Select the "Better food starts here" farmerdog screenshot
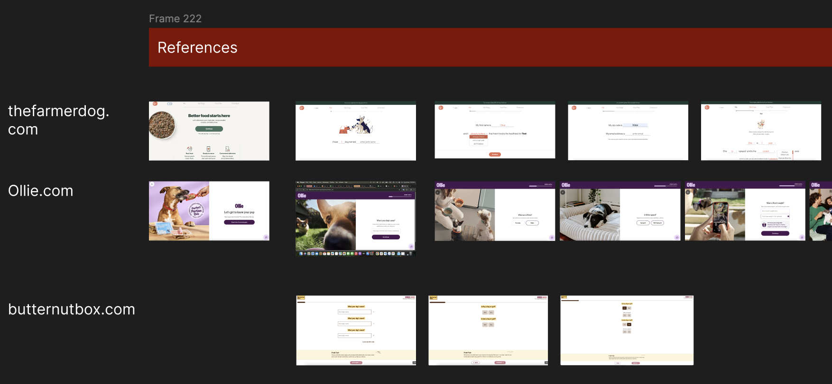Image resolution: width=832 pixels, height=384 pixels. [209, 131]
